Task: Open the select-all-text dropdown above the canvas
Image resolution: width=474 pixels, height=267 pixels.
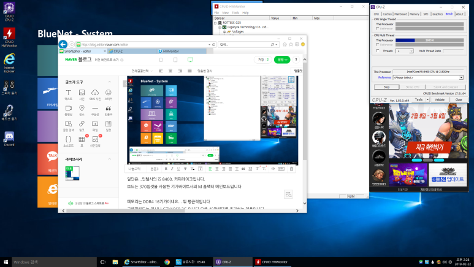Action: [142, 71]
